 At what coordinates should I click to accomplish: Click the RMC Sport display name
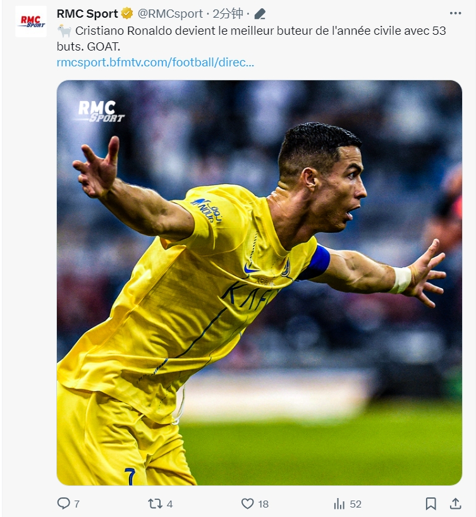point(87,13)
